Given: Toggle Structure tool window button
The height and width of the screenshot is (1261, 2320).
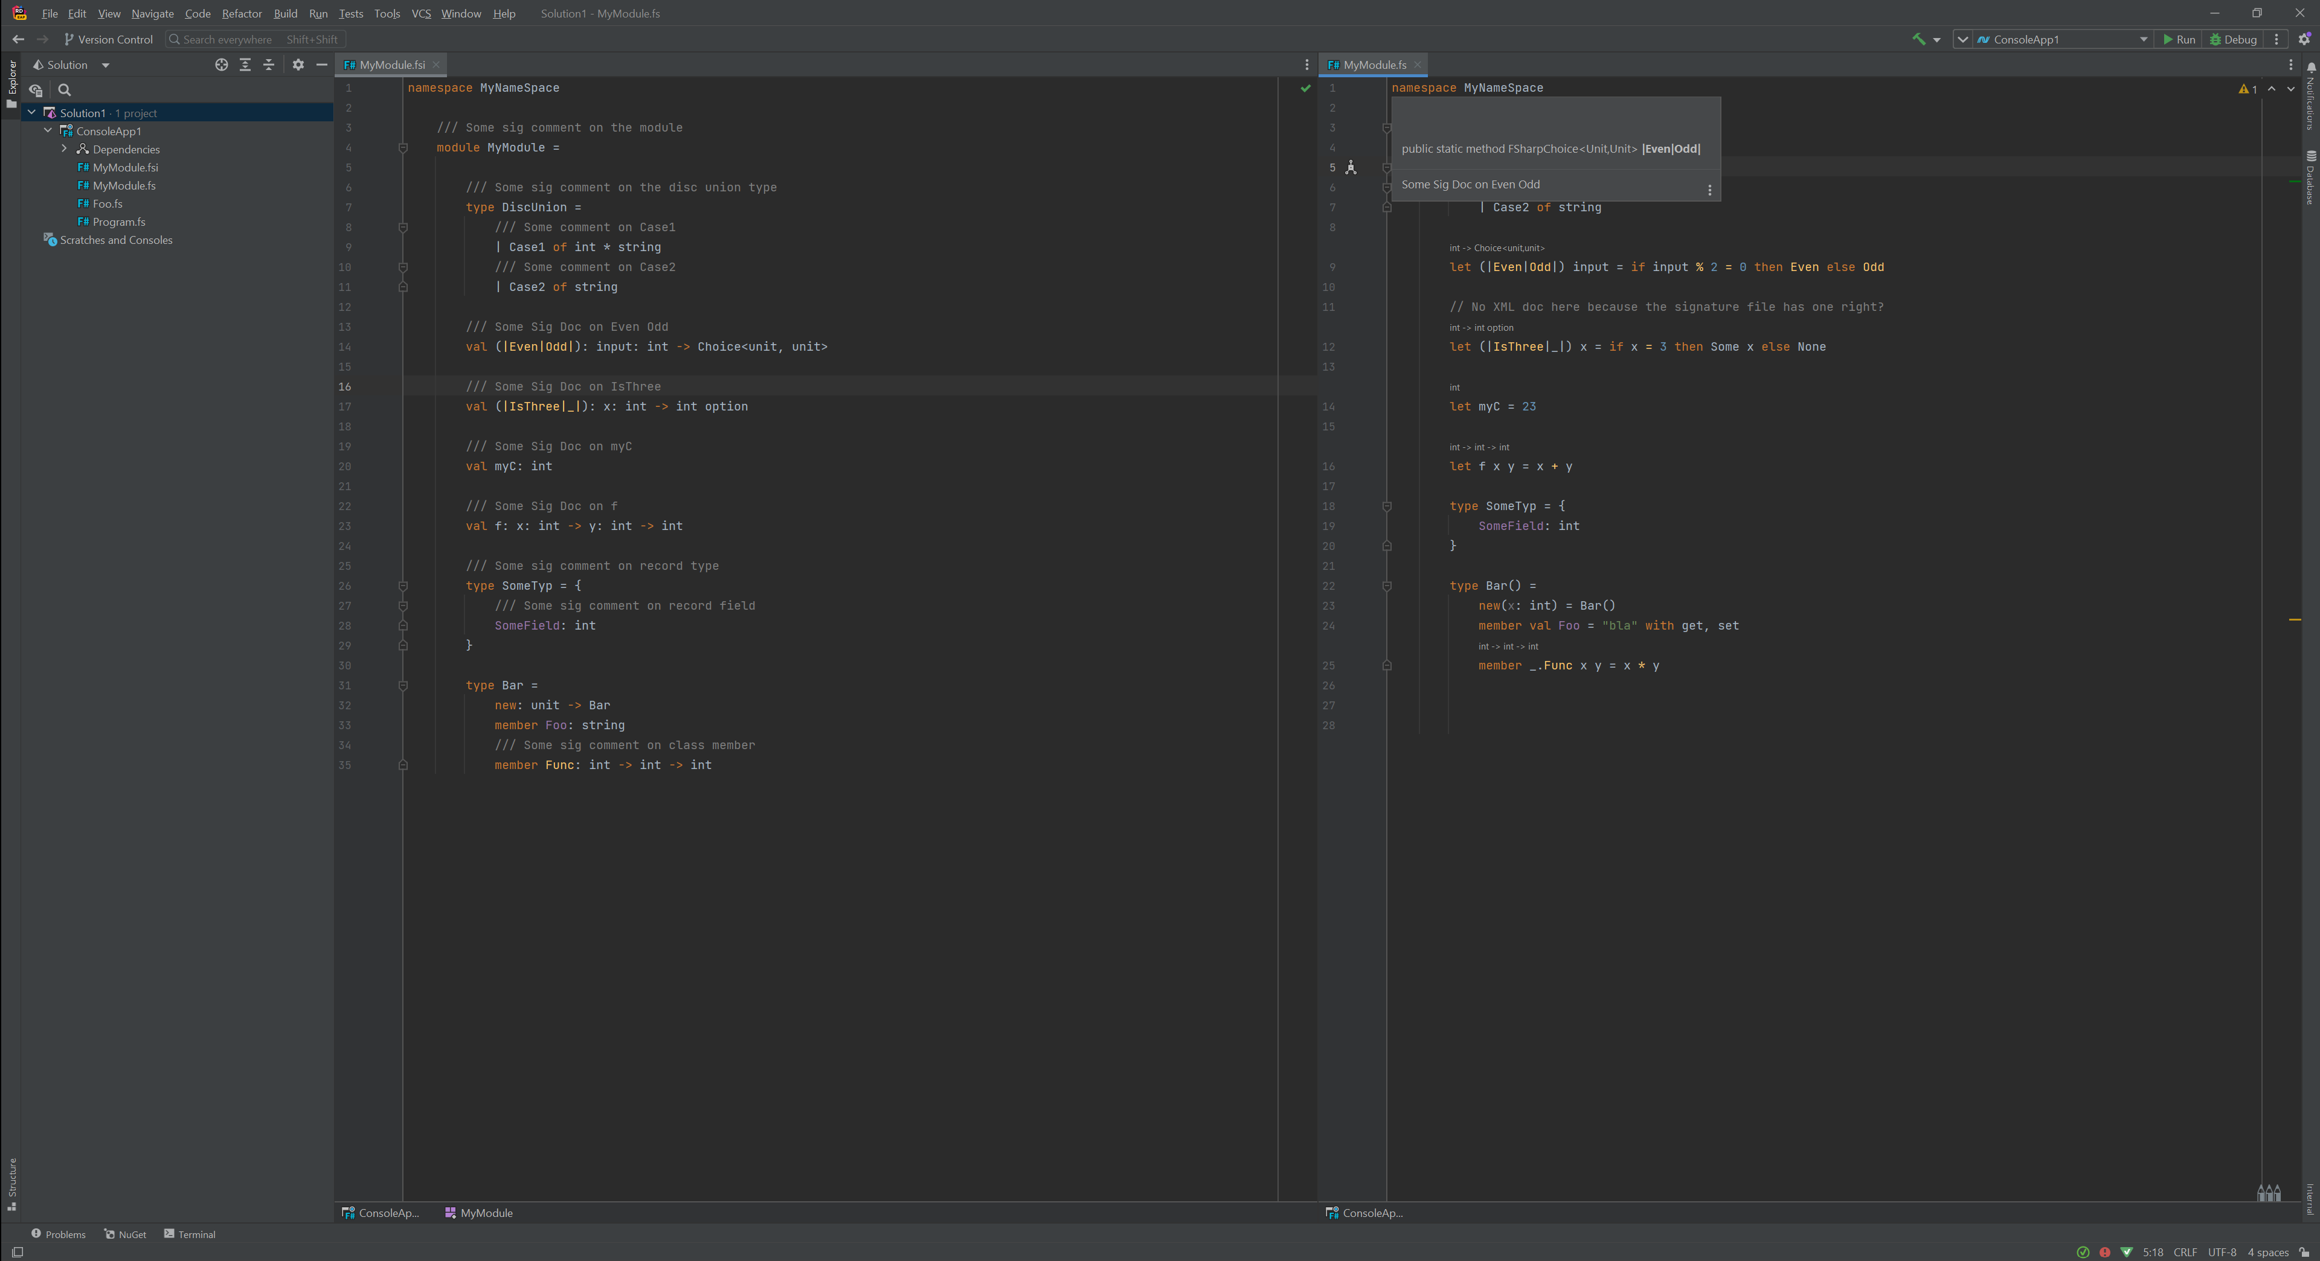Looking at the screenshot, I should [11, 1182].
